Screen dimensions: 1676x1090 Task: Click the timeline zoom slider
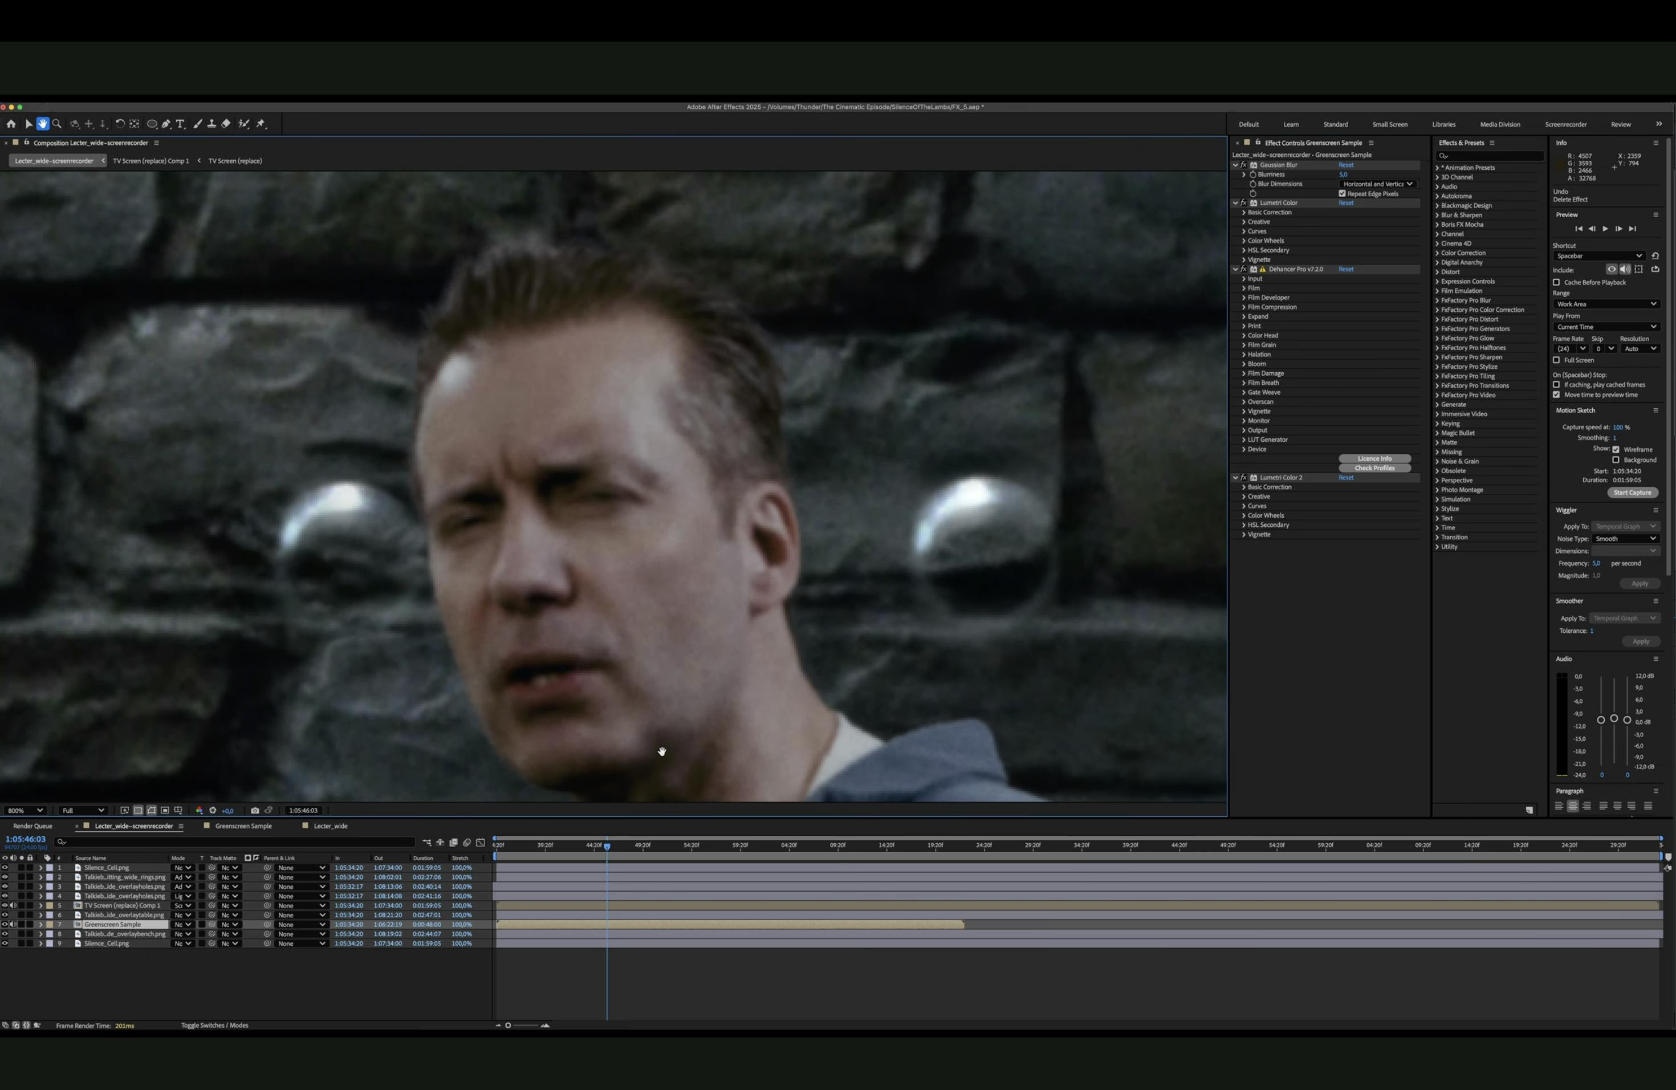(521, 1025)
